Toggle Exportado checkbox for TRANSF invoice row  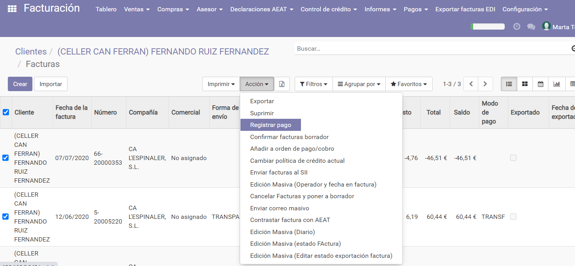(513, 217)
